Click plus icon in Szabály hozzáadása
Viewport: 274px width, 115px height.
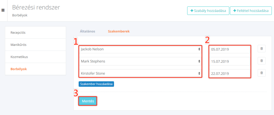tap(192, 11)
